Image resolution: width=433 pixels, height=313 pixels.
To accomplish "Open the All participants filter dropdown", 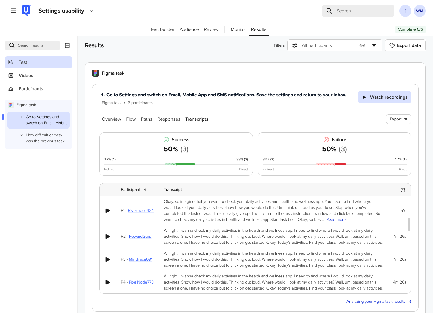I will tap(335, 45).
